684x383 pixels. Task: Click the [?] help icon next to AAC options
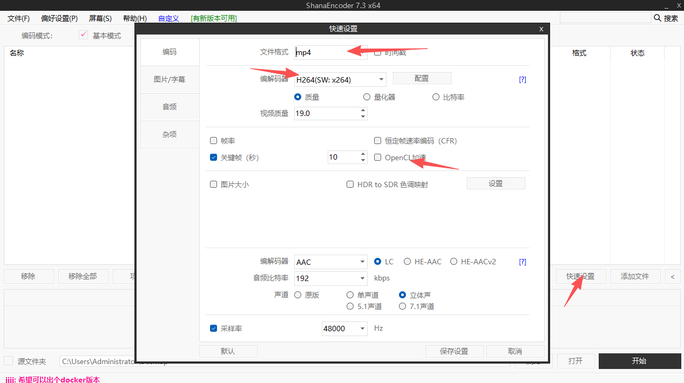[x=522, y=261]
